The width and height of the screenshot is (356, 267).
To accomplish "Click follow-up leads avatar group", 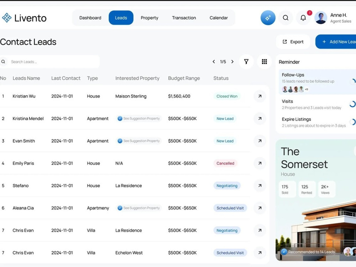I will (295, 89).
